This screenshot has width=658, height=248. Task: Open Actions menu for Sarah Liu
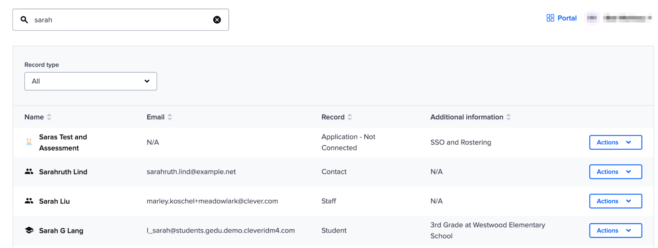615,201
